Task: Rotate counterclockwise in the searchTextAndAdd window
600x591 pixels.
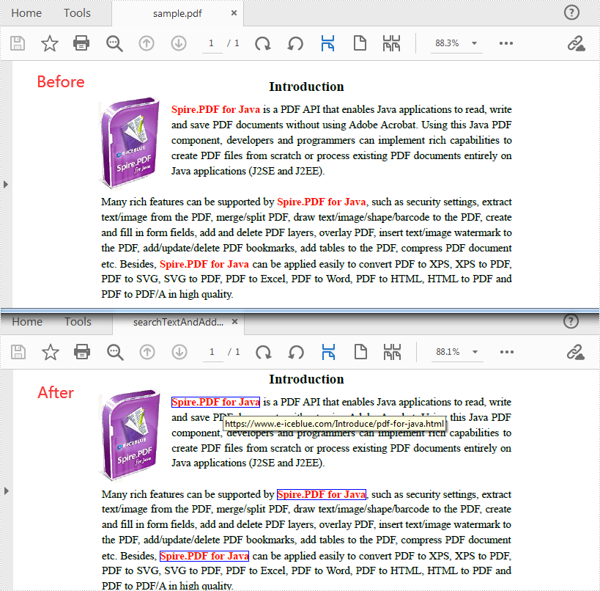Action: pyautogui.click(x=296, y=353)
